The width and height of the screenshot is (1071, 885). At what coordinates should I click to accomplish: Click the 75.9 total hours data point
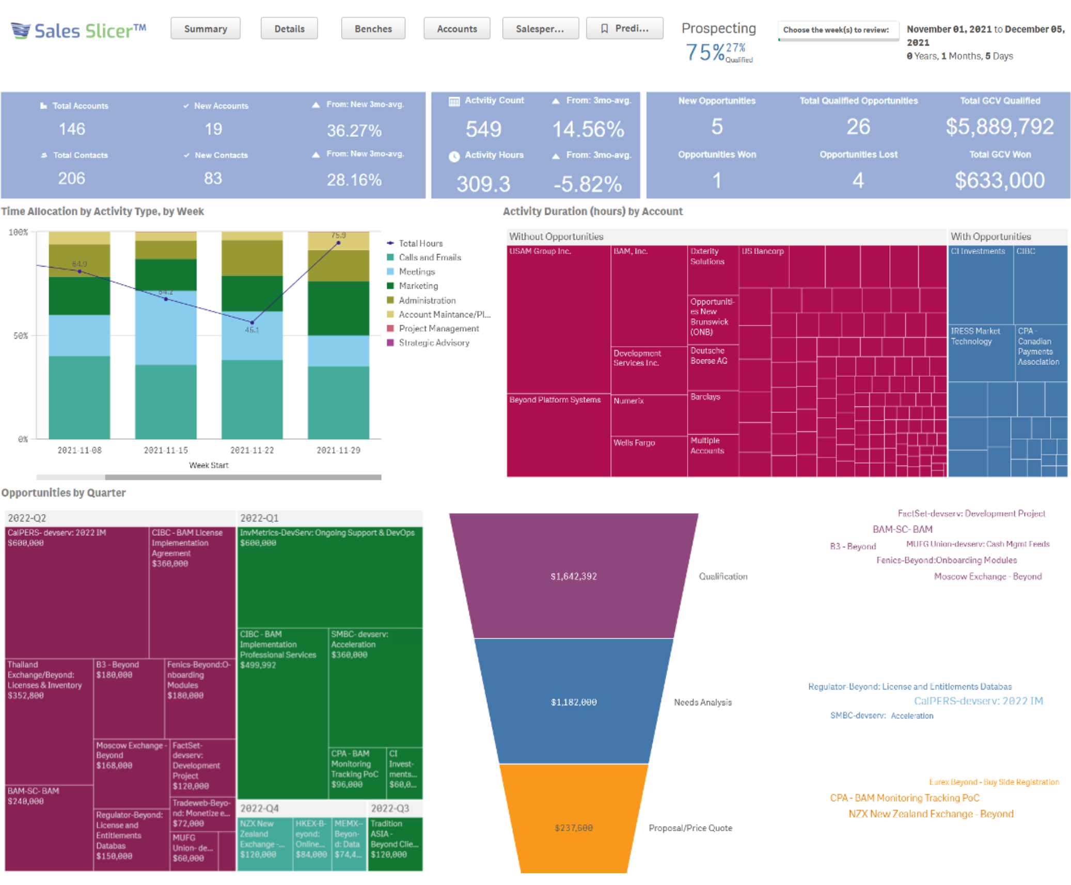[338, 243]
